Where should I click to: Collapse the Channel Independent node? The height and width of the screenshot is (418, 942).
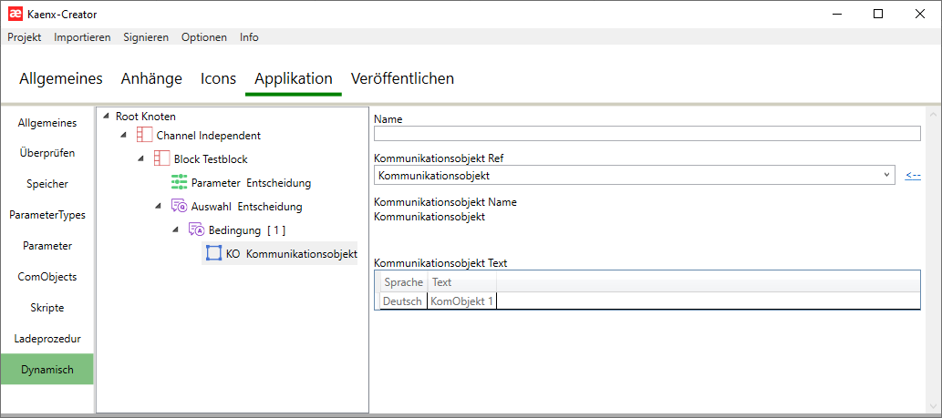tap(124, 135)
